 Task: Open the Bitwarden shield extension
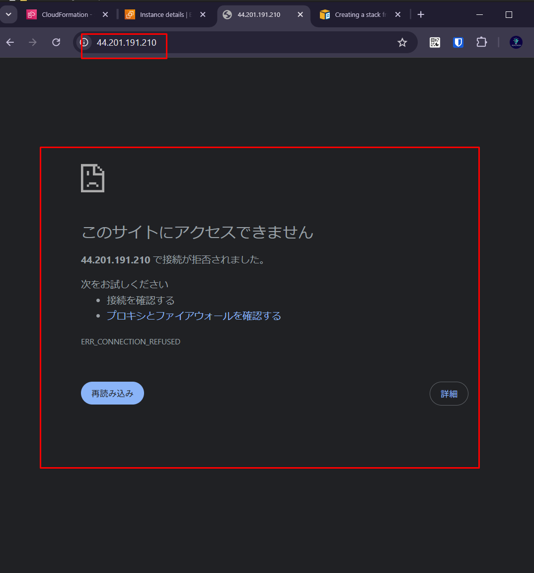click(x=458, y=42)
